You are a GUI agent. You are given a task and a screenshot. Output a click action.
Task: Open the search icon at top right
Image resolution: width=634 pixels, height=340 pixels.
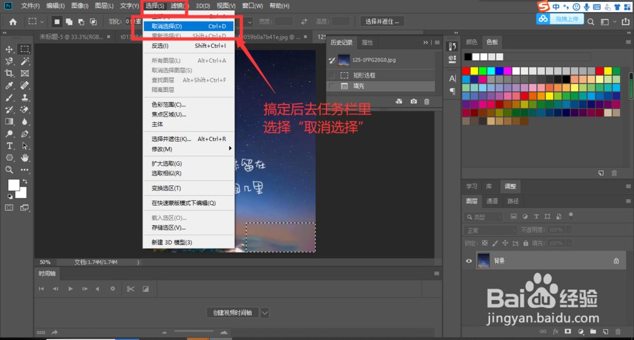[591, 22]
